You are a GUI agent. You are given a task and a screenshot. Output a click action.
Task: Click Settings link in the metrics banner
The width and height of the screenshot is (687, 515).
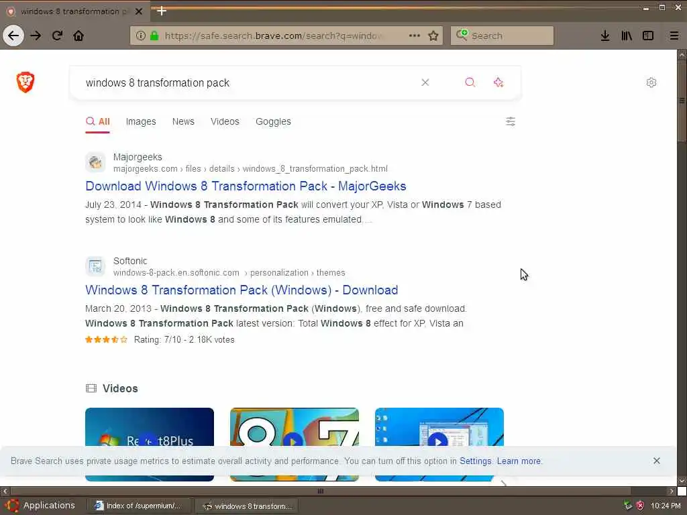(x=476, y=461)
